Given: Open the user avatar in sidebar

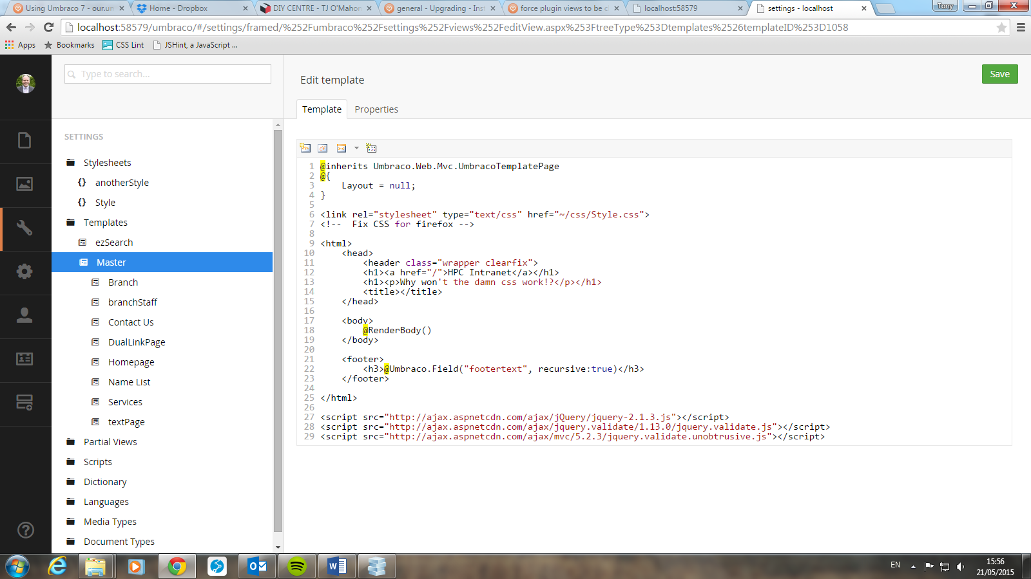Looking at the screenshot, I should (x=25, y=84).
